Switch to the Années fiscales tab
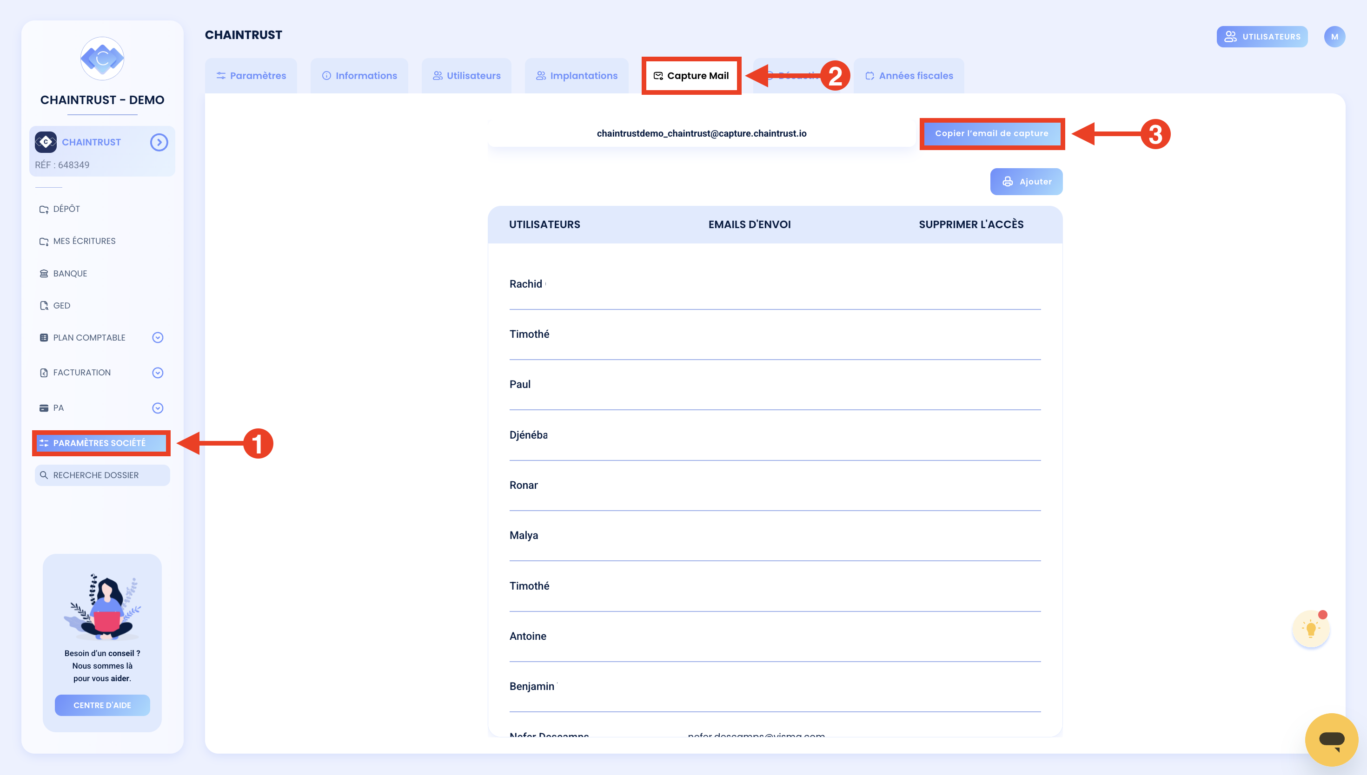1367x775 pixels. coord(909,76)
